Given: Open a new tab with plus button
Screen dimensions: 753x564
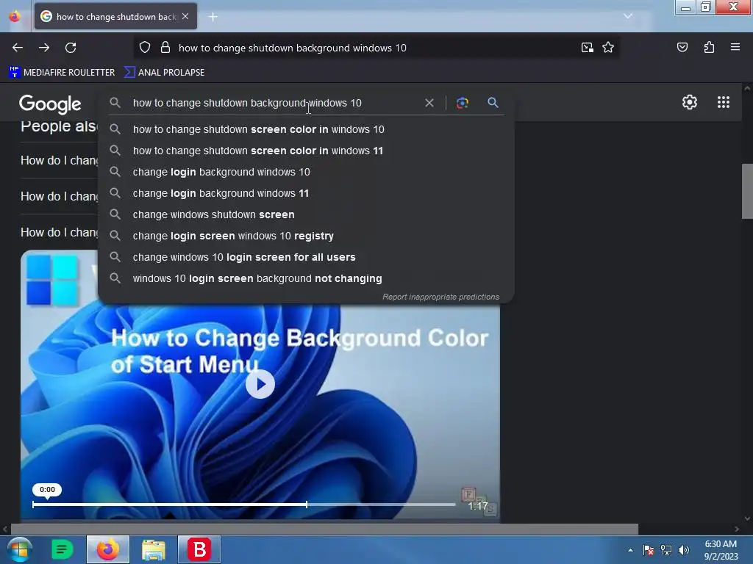Looking at the screenshot, I should click(x=213, y=17).
